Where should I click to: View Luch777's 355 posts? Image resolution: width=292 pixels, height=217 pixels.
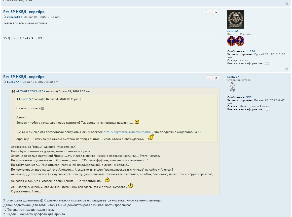click(249, 97)
